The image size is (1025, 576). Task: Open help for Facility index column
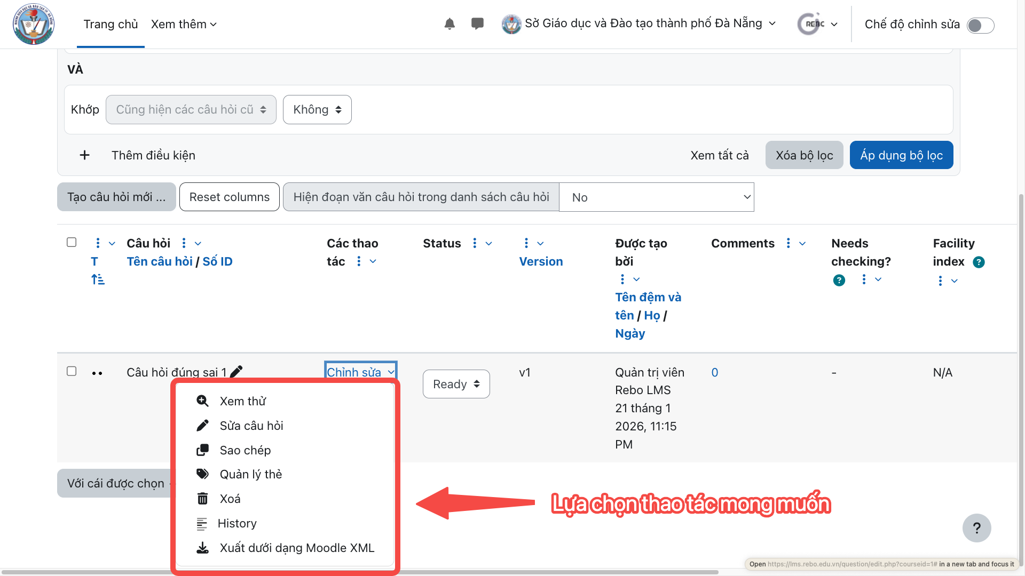[979, 262]
